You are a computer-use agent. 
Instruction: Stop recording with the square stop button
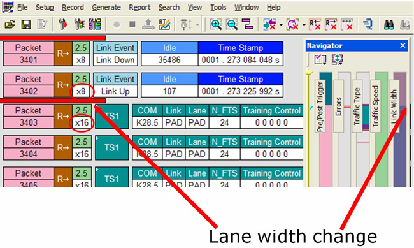tap(132, 25)
